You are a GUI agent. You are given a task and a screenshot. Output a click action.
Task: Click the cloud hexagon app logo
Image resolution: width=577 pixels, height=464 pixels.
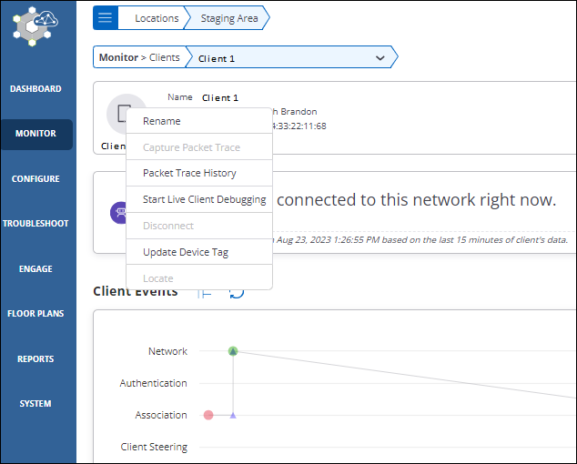(x=35, y=25)
